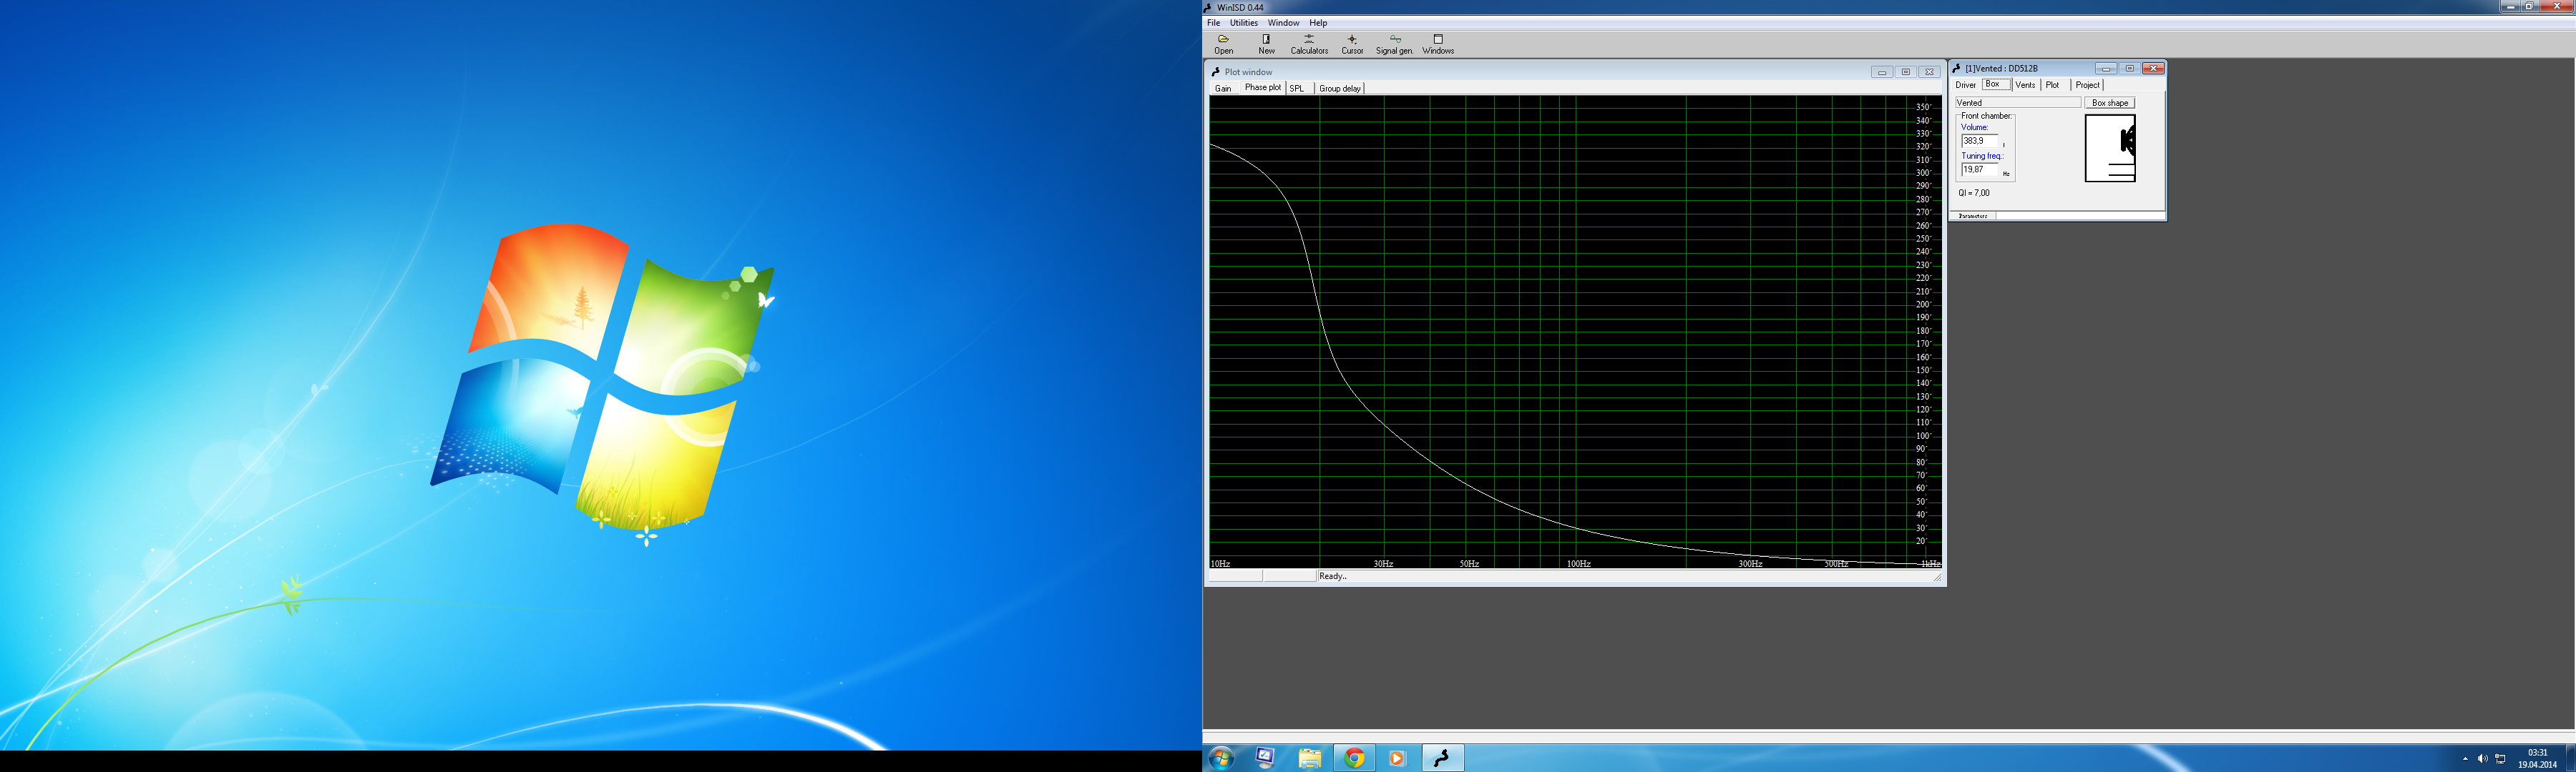Open the Vents tab
This screenshot has height=772, width=2576.
(x=2025, y=85)
